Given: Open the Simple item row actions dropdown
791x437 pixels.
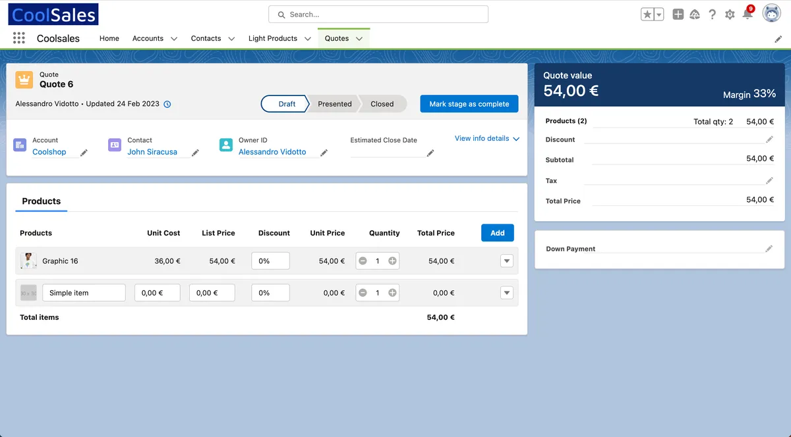Looking at the screenshot, I should (507, 293).
